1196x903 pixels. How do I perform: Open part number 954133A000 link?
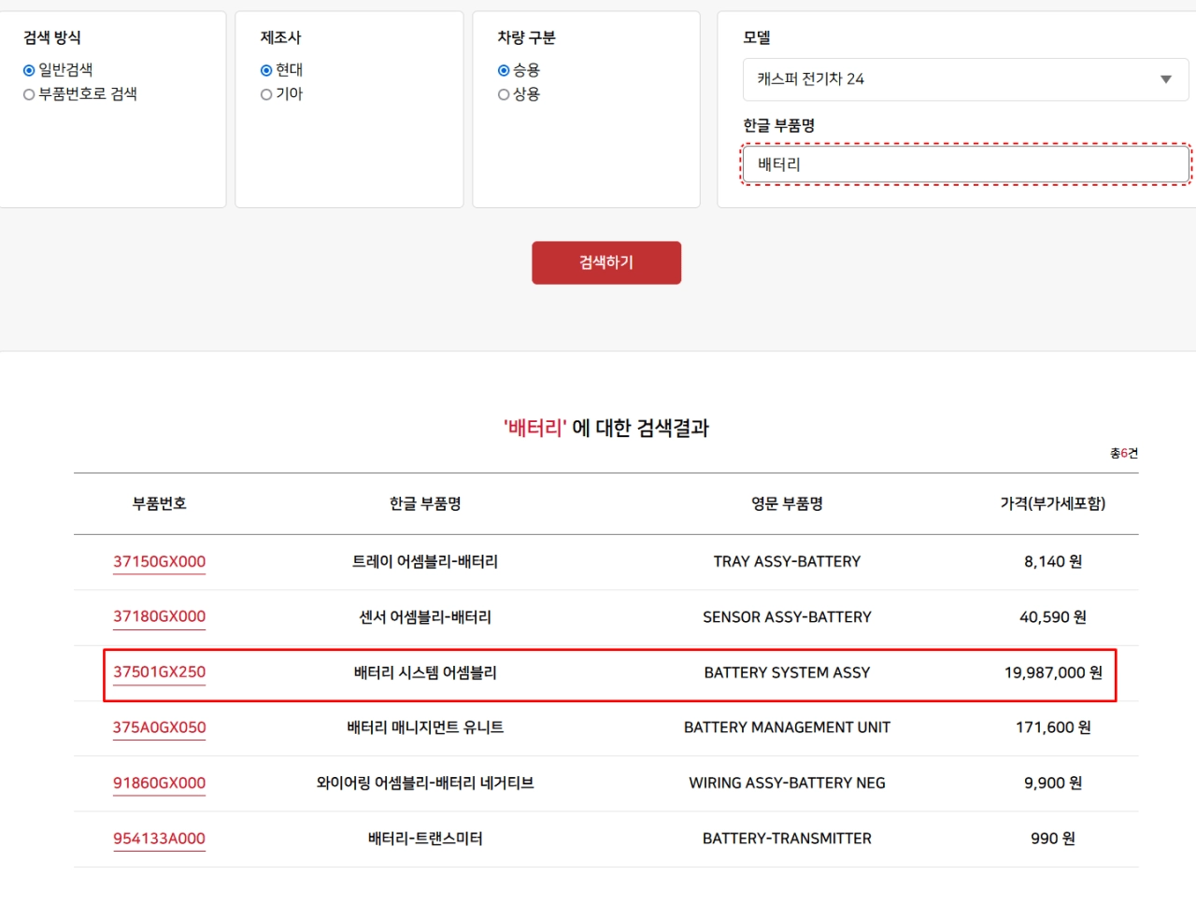159,839
